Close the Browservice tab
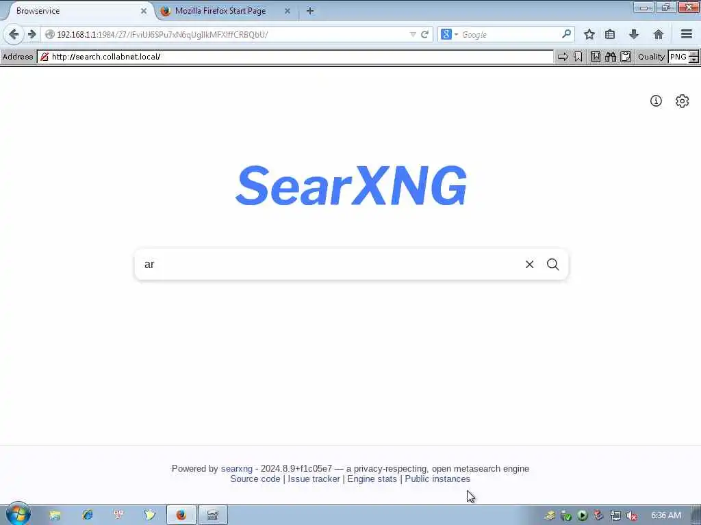Viewport: 701px width, 525px height. 144,11
